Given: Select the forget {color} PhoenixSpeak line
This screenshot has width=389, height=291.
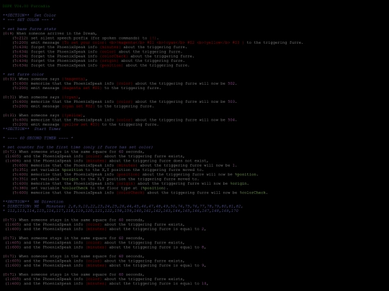Looking at the screenshot, I should point(97,52).
